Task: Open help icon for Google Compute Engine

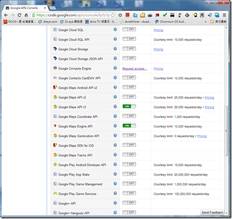Action: [115, 68]
